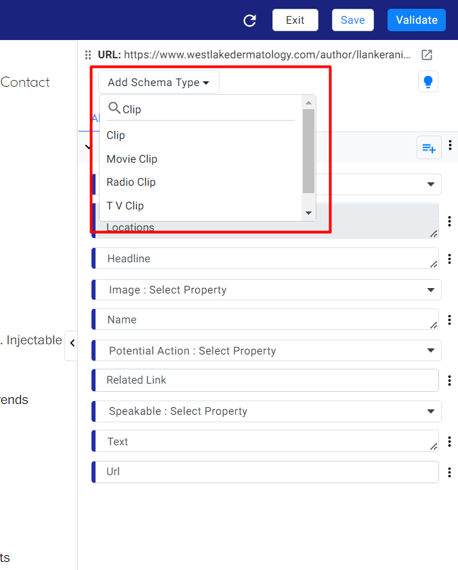Viewport: 458px width, 570px height.
Task: Choose T V Clip schema type
Action: pyautogui.click(x=125, y=206)
